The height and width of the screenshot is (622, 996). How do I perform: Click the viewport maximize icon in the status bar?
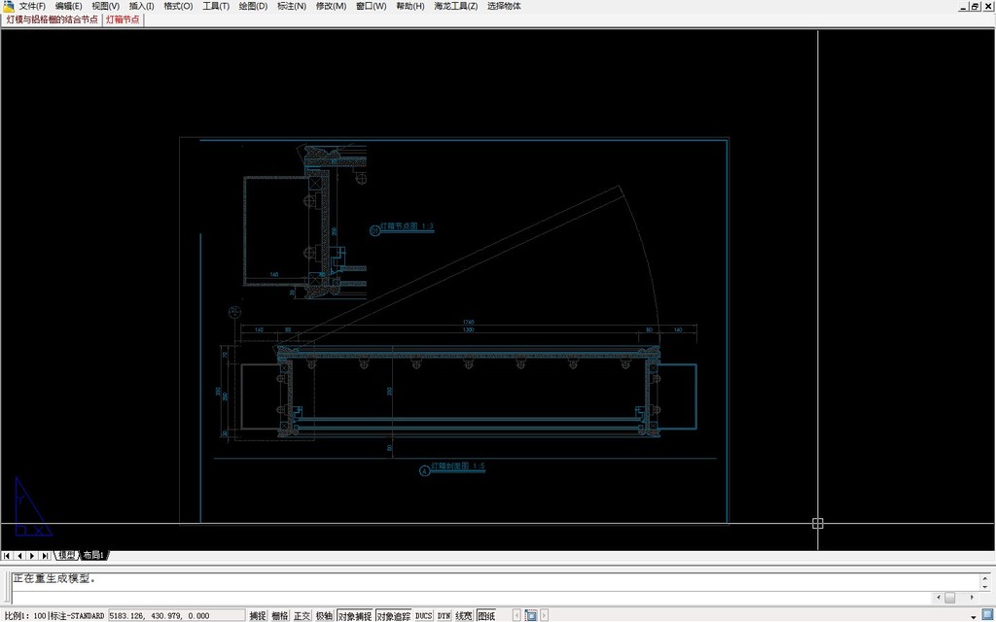click(531, 615)
